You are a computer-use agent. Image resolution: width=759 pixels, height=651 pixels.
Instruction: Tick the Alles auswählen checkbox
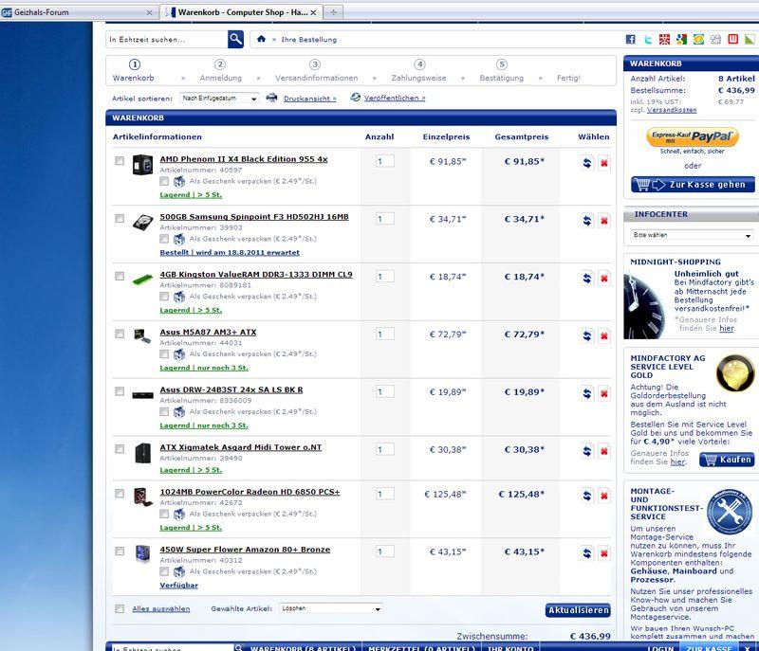[120, 608]
